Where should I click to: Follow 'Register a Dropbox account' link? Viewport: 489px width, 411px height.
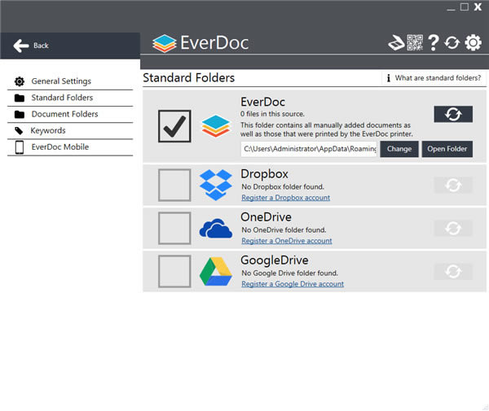coord(286,198)
